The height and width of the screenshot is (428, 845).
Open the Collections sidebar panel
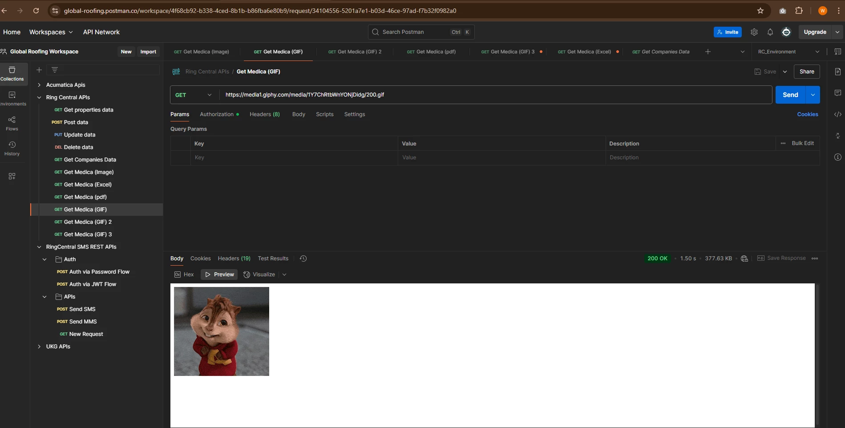[x=12, y=73]
